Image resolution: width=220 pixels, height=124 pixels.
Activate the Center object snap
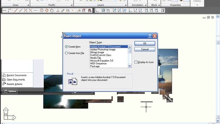pos(42,11)
